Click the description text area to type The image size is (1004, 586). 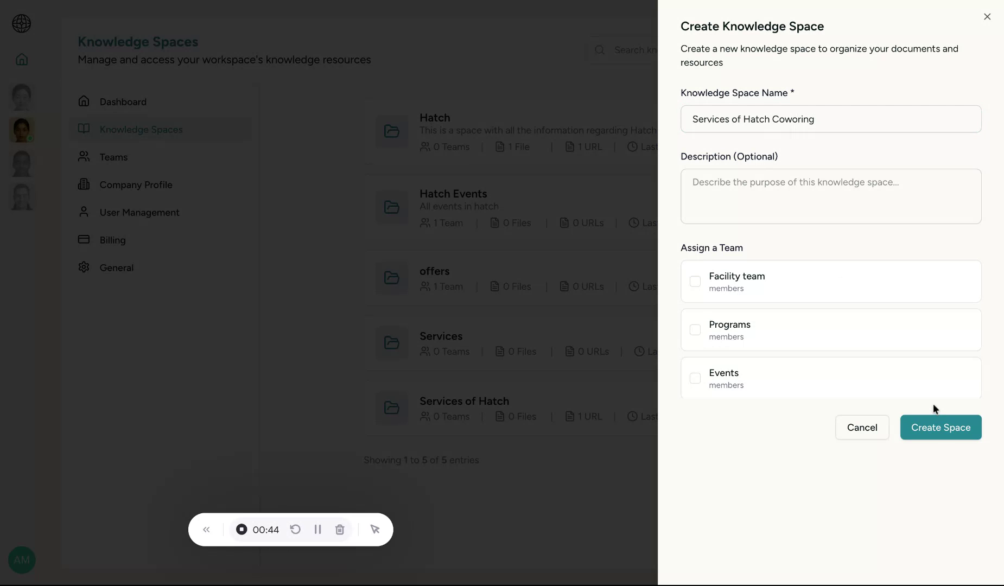click(830, 196)
